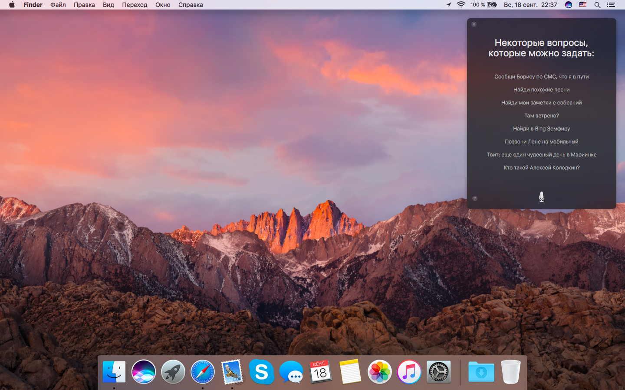Open Launchpad rocket icon in Dock
Viewport: 625px width, 390px height.
click(x=173, y=372)
